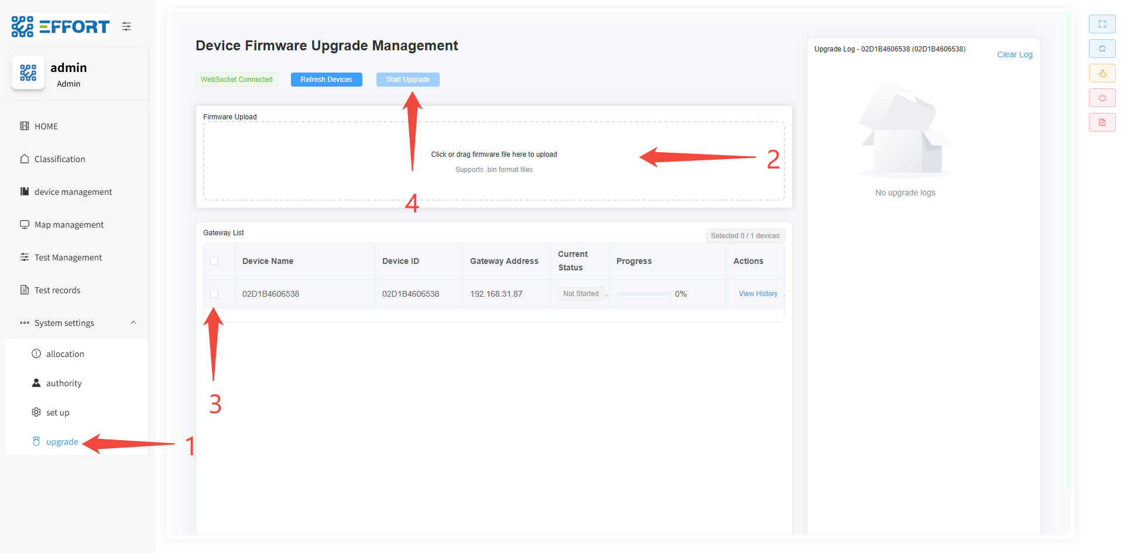Viewport: 1124px width, 553px height.
Task: Click the EFFORT logo
Action: [60, 26]
